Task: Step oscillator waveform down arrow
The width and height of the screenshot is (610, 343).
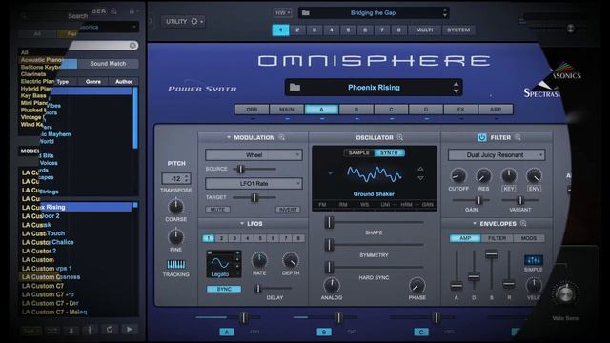Action: coord(420,178)
